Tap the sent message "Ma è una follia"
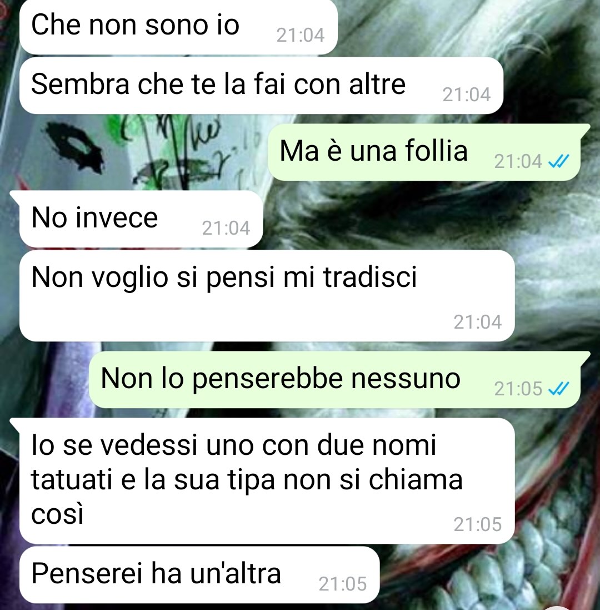The width and height of the screenshot is (600, 610). coord(424,152)
